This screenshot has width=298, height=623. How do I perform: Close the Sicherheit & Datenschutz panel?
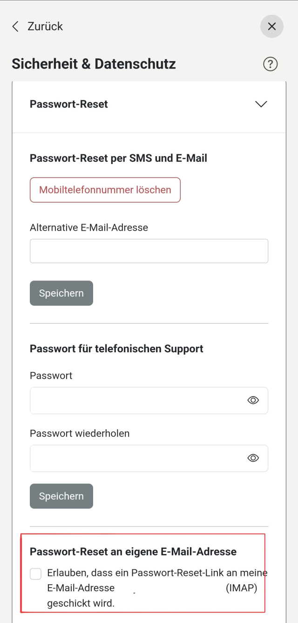tap(272, 27)
